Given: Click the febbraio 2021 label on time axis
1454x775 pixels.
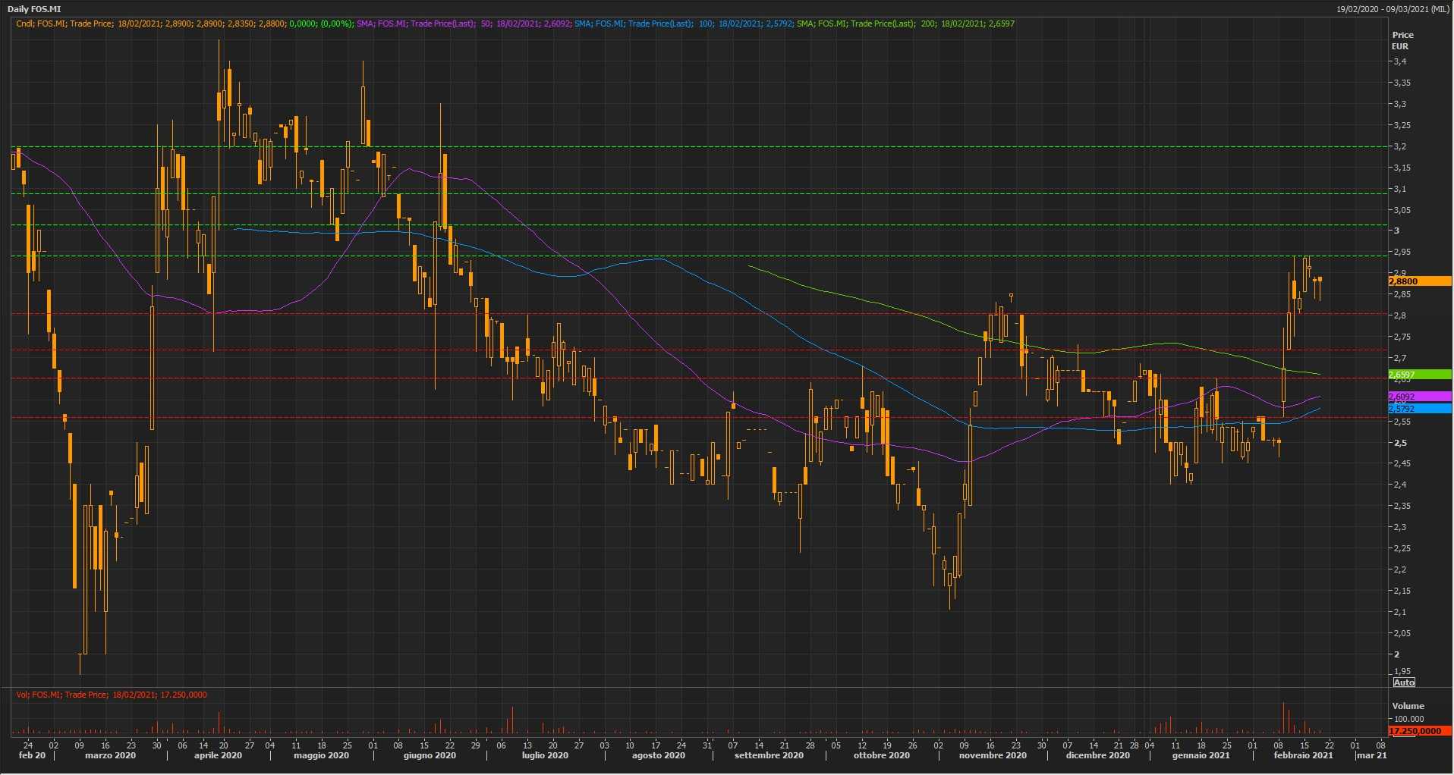Looking at the screenshot, I should pos(1303,755).
